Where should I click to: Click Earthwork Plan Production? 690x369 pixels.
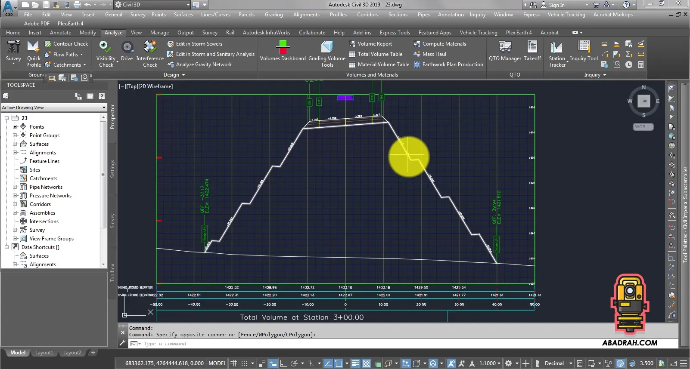(452, 65)
